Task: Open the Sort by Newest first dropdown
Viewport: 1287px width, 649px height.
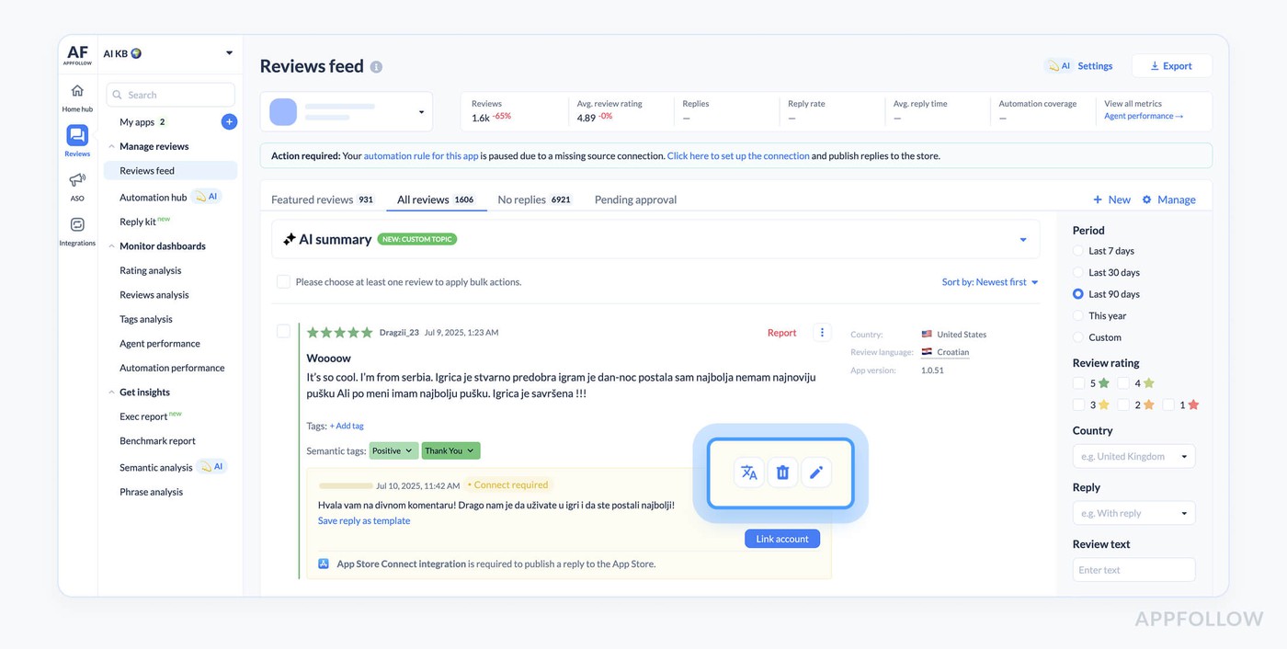Action: pyautogui.click(x=989, y=282)
